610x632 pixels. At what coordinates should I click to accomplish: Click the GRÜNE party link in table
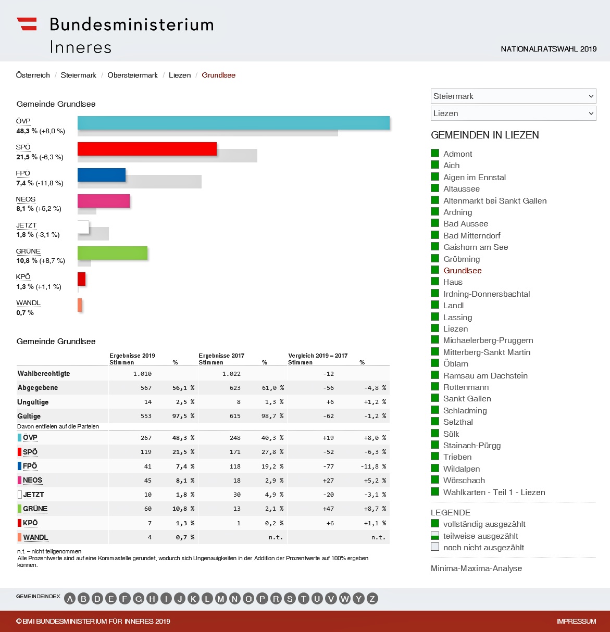[35, 509]
